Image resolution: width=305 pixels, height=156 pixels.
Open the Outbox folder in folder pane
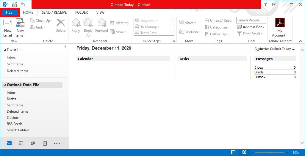tap(12, 118)
